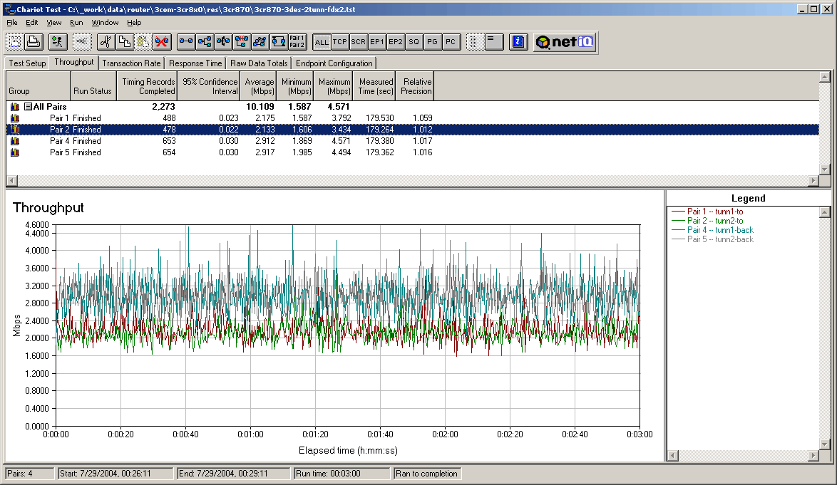Image resolution: width=837 pixels, height=485 pixels.
Task: Click the Legend panel scroll up arrow
Action: [x=825, y=212]
